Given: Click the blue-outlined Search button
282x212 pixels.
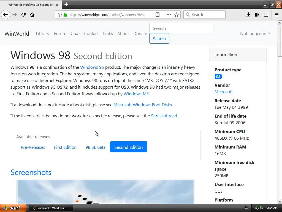Looking at the screenshot, I should (x=159, y=38).
